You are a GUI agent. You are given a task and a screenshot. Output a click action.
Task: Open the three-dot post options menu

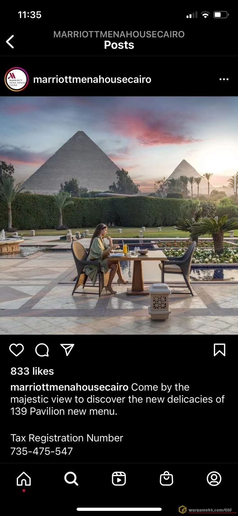coord(224,79)
